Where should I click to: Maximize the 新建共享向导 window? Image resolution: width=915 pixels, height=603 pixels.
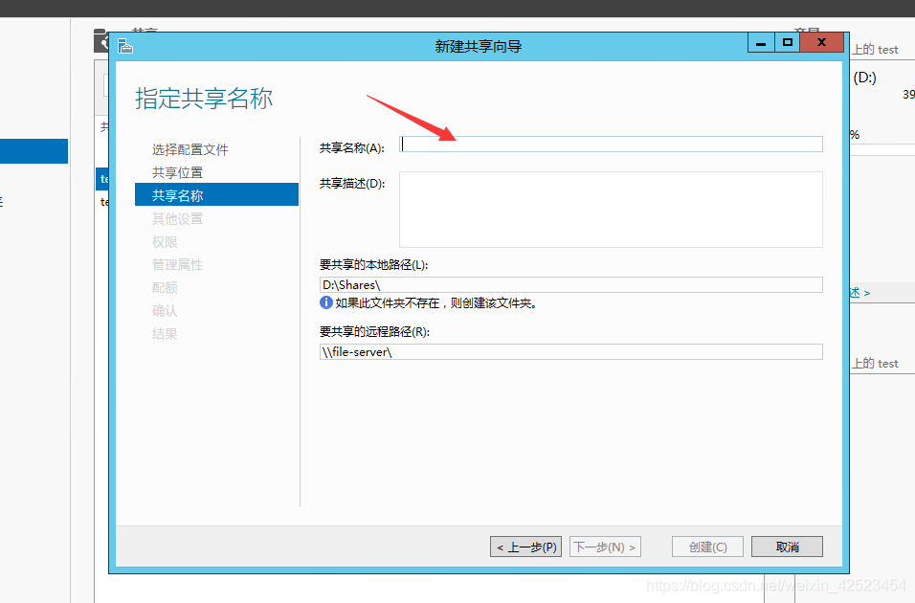tap(787, 43)
